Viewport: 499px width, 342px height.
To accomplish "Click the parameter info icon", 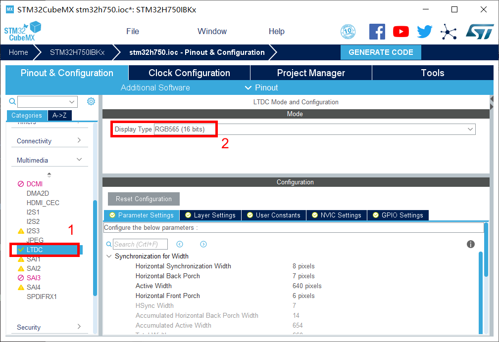I will click(471, 244).
